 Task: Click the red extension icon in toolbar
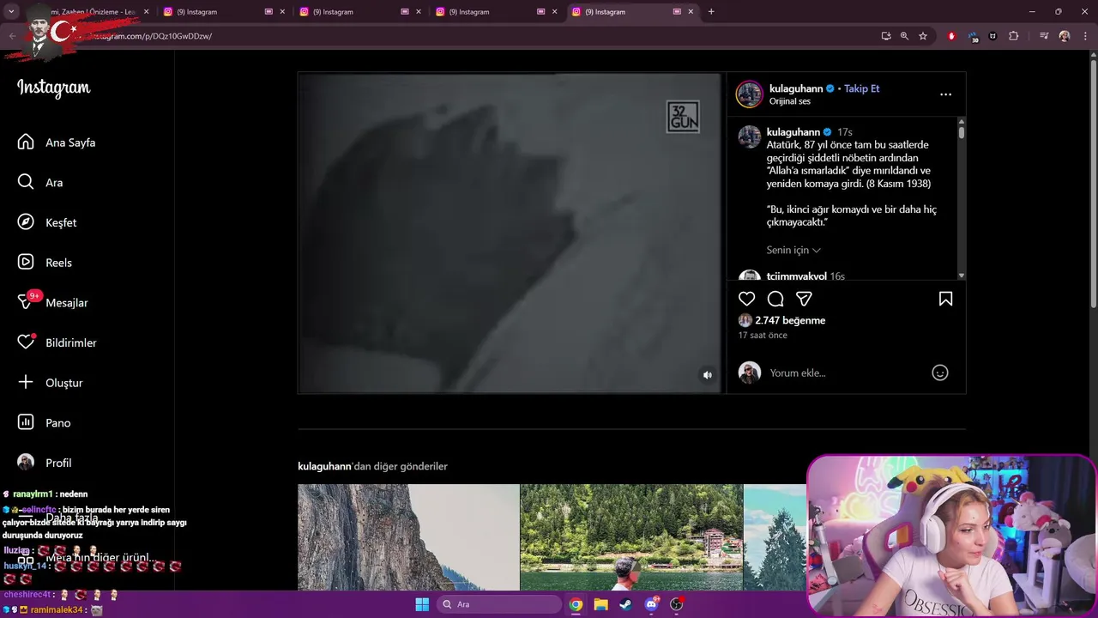tap(951, 36)
